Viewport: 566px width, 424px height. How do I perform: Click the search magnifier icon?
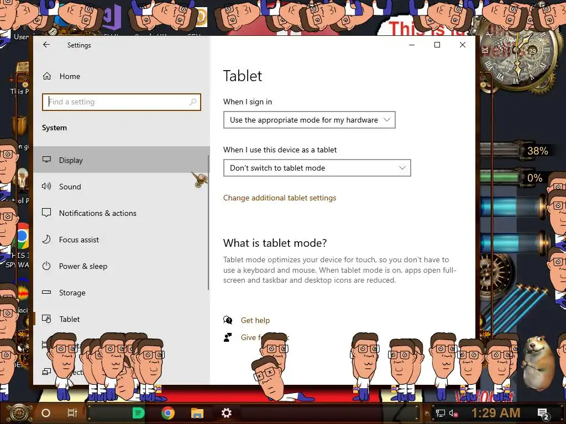(x=193, y=102)
